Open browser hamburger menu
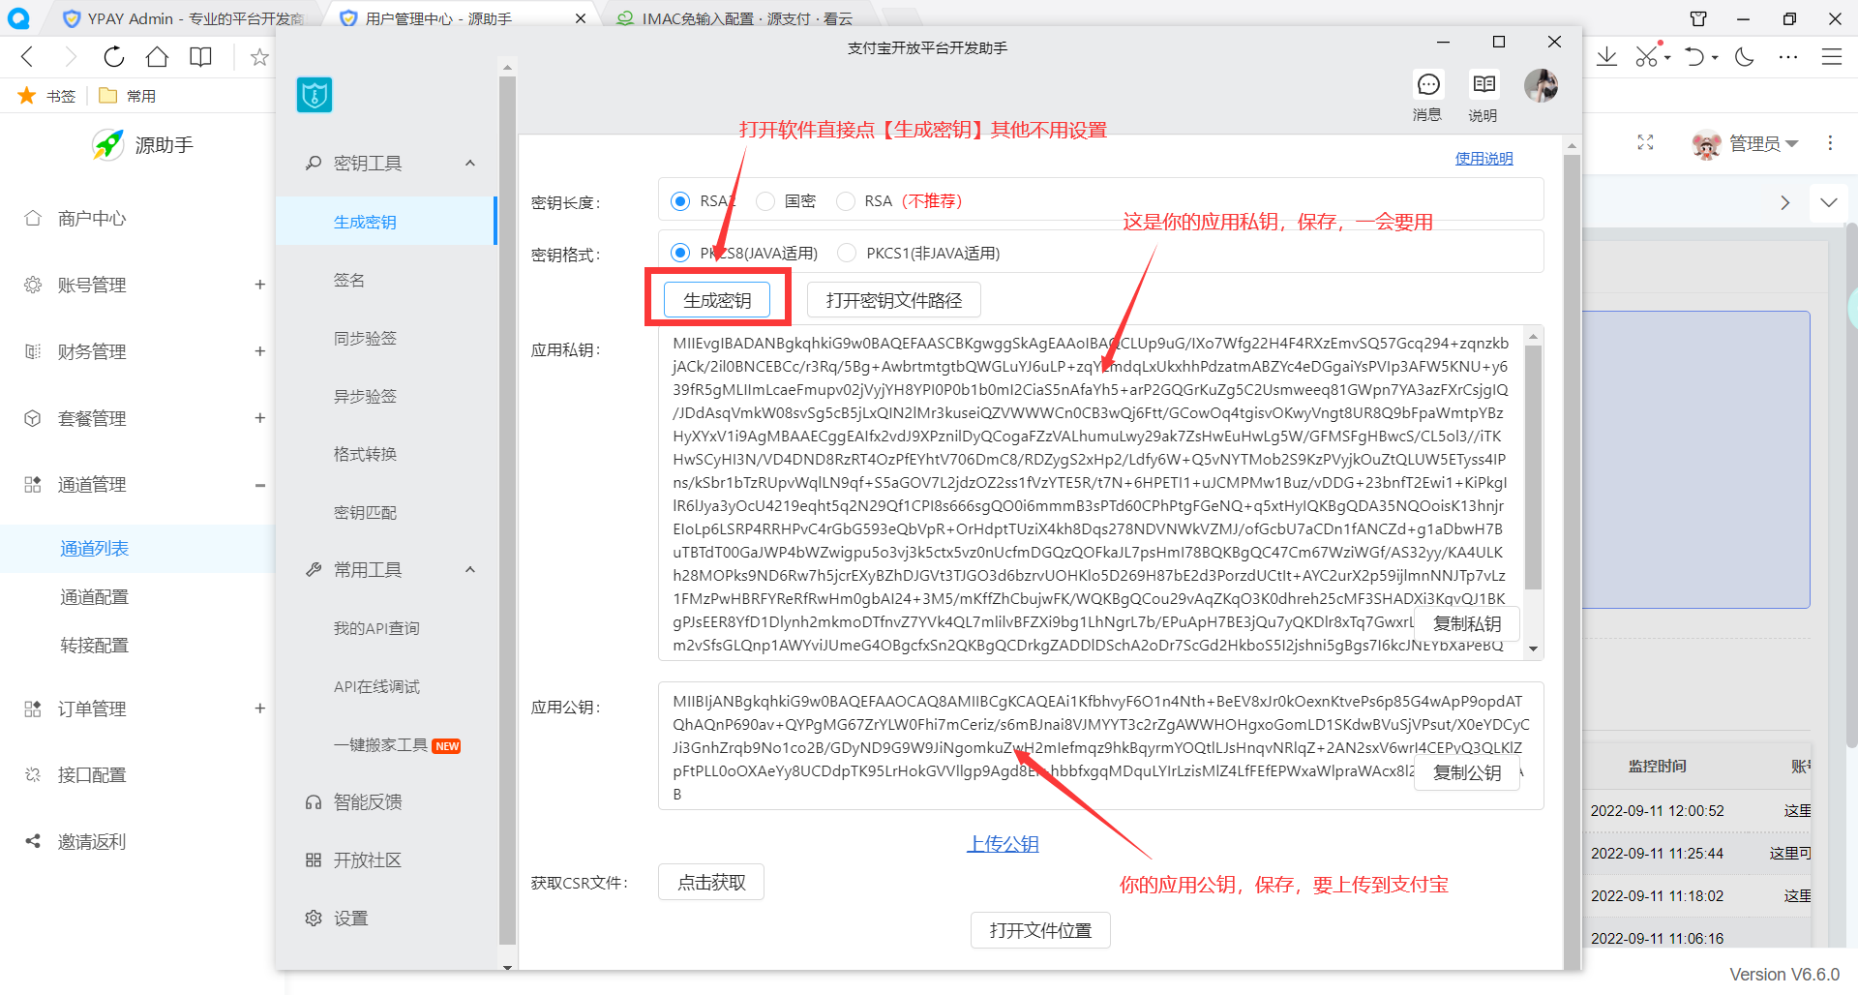 point(1832,56)
